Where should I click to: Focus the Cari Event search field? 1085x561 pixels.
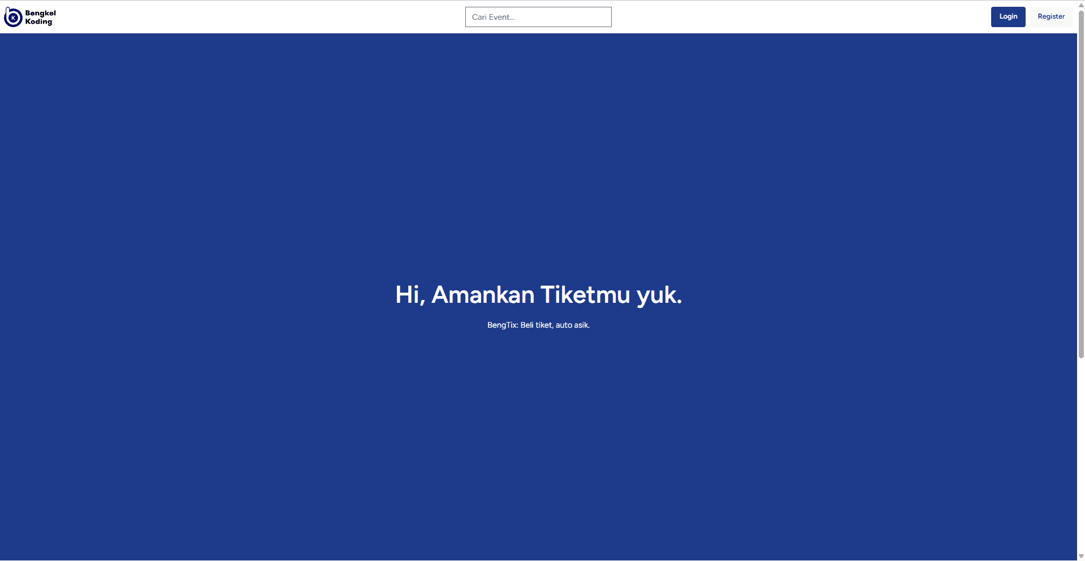538,17
